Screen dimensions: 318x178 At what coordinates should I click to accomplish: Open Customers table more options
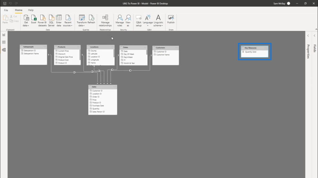coord(176,48)
